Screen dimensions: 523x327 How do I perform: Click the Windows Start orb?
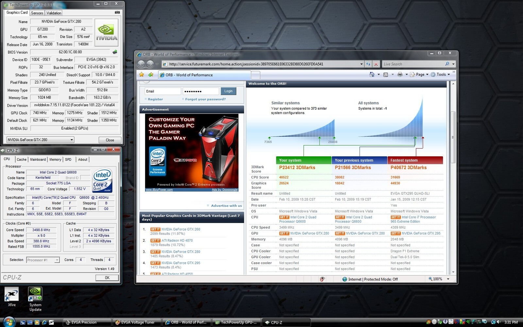click(9, 322)
